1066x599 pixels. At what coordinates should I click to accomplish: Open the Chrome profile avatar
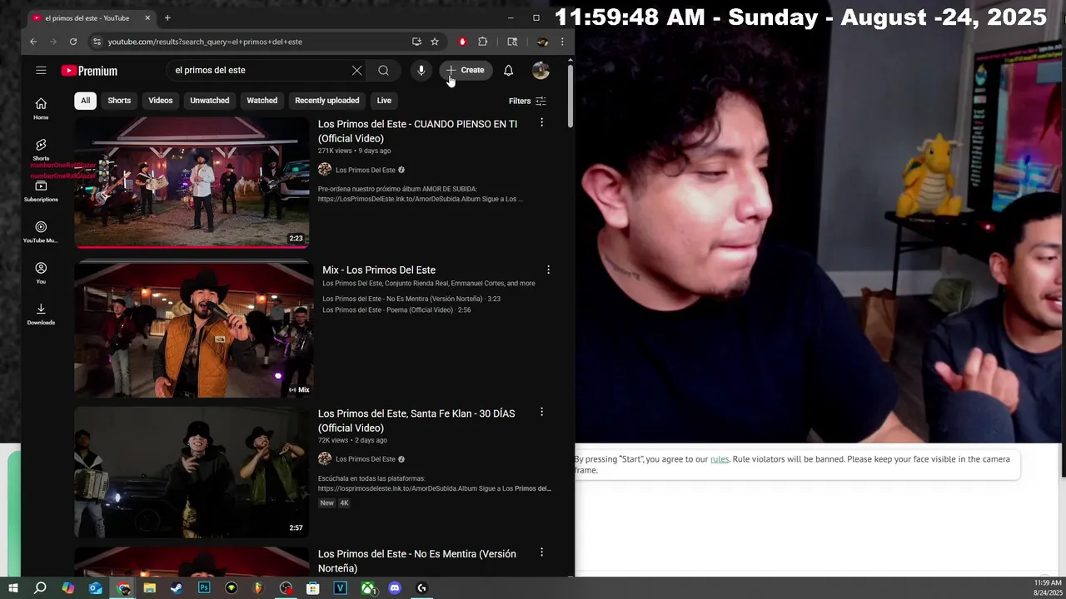(542, 42)
